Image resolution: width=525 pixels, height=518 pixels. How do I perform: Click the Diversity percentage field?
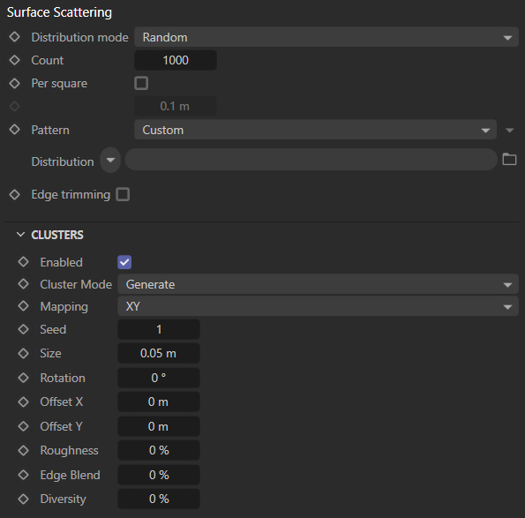pyautogui.click(x=159, y=499)
